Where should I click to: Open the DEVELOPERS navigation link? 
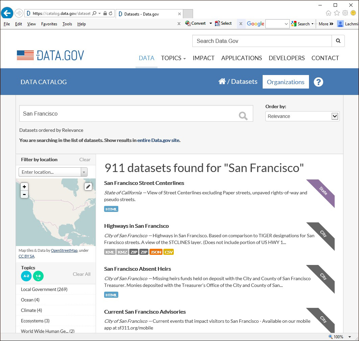coord(287,58)
